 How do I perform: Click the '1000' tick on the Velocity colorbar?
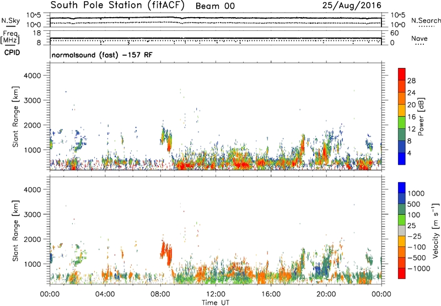416,193
